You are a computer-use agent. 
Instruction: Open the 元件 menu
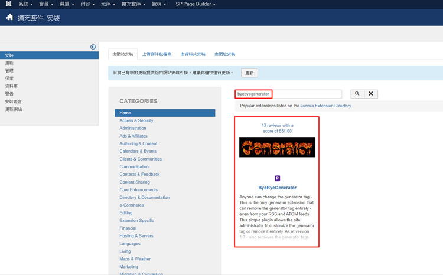108,4
